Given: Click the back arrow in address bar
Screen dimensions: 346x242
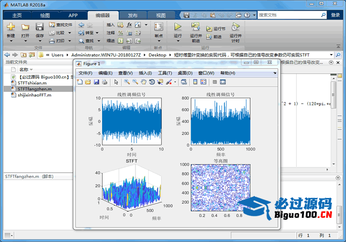Looking at the screenshot, I should [7, 55].
